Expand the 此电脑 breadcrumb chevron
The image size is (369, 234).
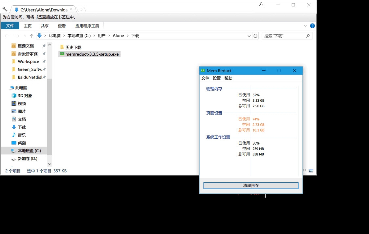tap(65, 36)
